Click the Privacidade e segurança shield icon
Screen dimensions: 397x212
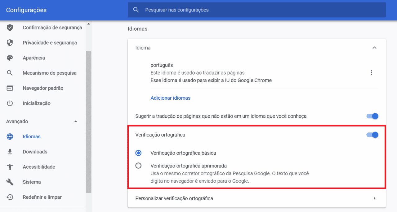[10, 43]
